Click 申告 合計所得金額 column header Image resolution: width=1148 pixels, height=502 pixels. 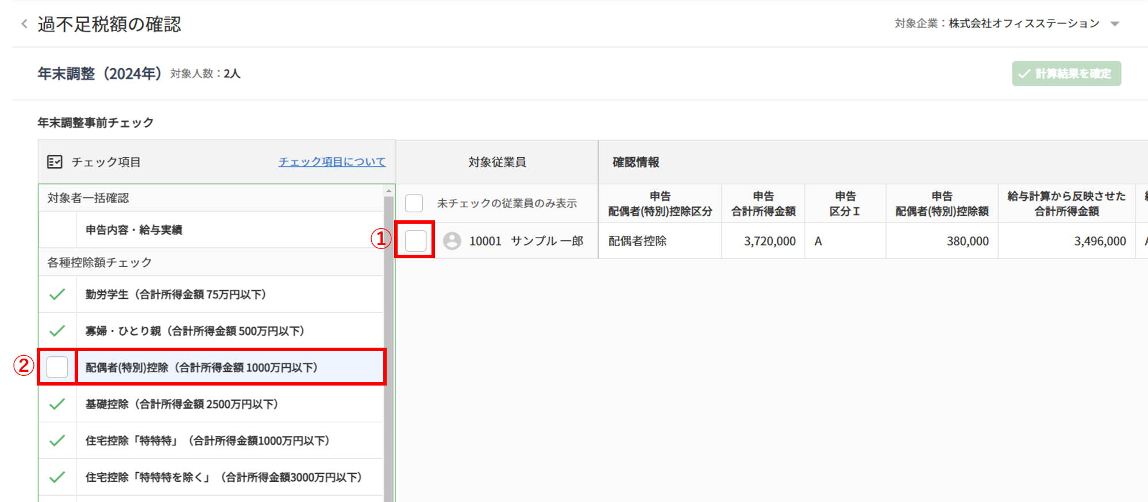pyautogui.click(x=763, y=204)
